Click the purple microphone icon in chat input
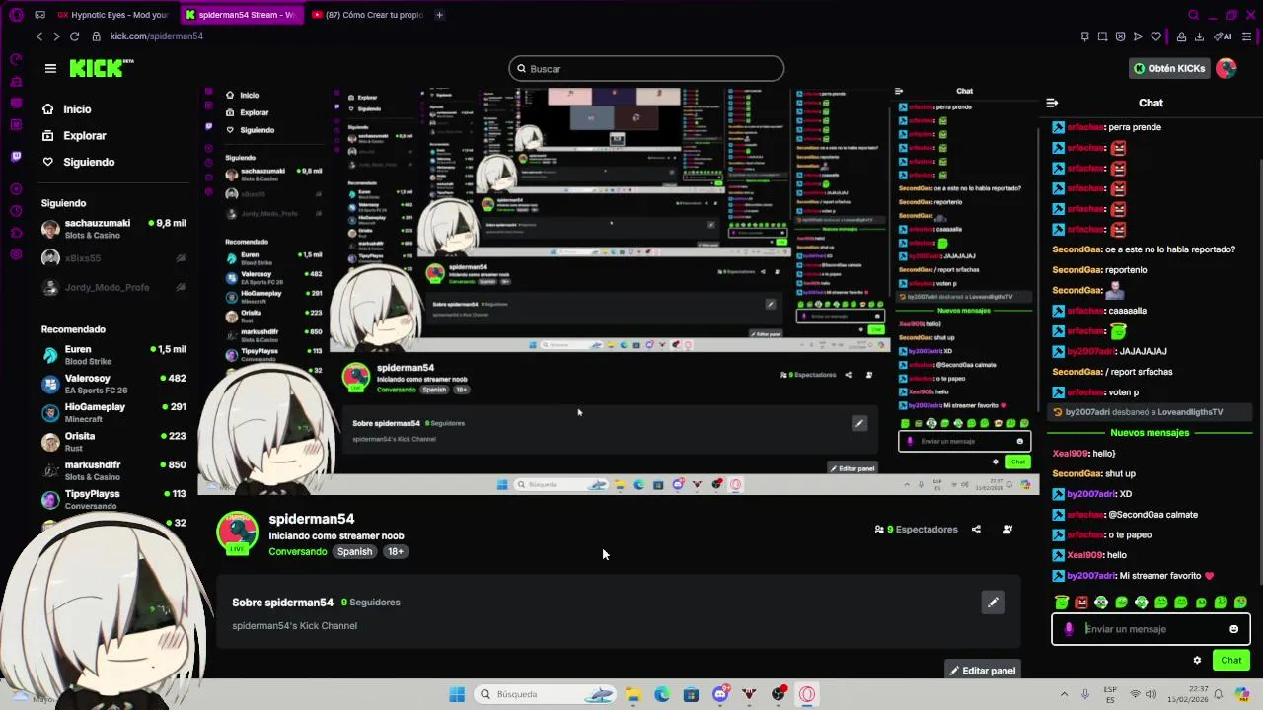1263x710 pixels. pyautogui.click(x=1069, y=629)
